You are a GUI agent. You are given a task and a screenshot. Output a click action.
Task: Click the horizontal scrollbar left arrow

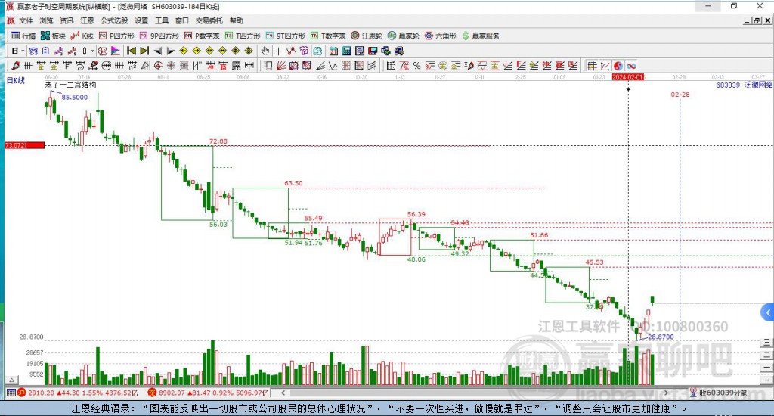click(x=283, y=393)
